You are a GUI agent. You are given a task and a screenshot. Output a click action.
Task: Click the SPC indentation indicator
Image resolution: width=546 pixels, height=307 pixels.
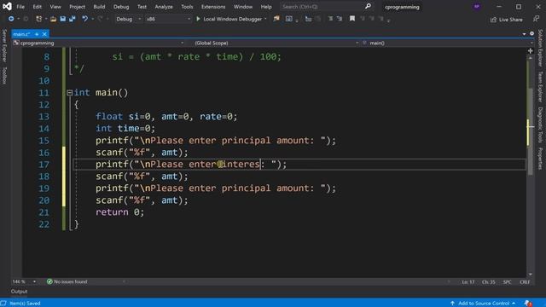[508, 282]
